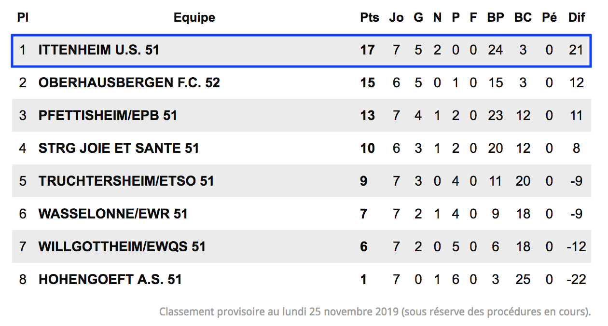
Task: Click the Pl column header
Action: pyautogui.click(x=23, y=18)
